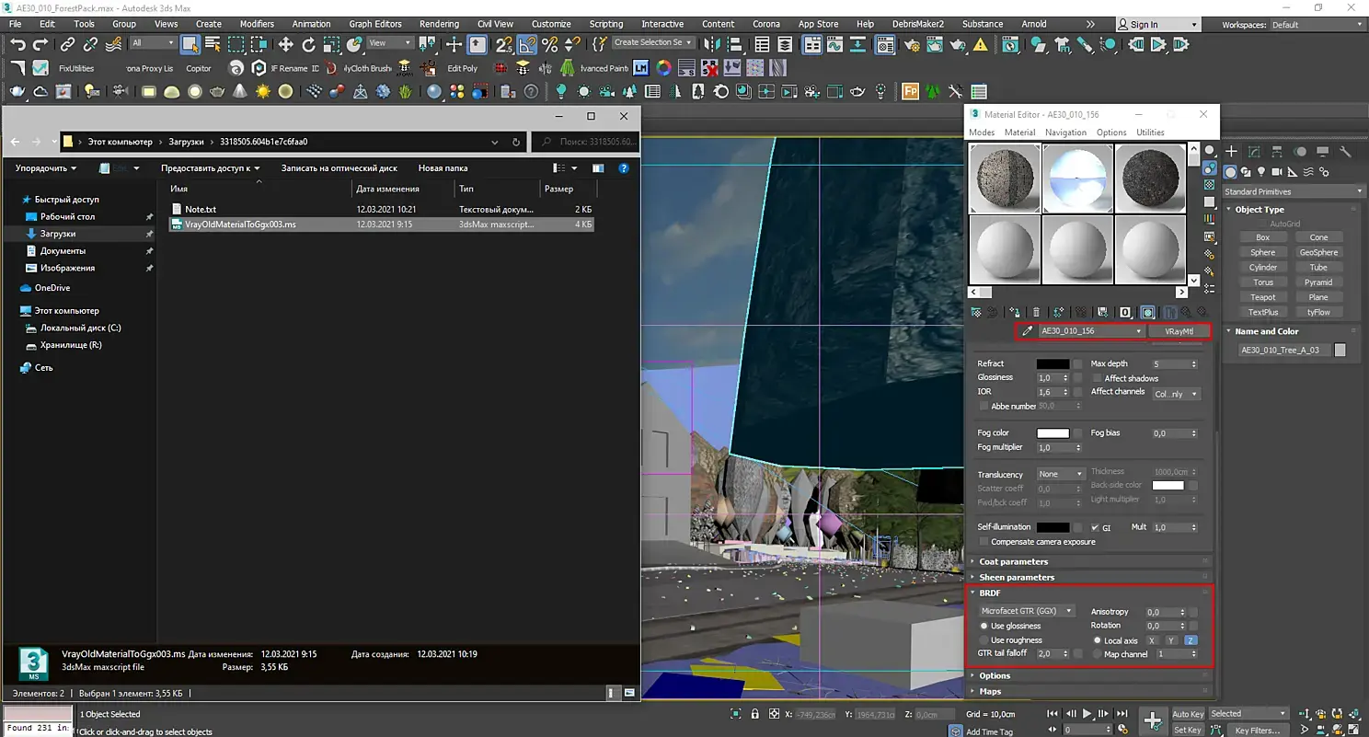Open the Rendering menu
This screenshot has width=1369, height=737.
tap(439, 24)
